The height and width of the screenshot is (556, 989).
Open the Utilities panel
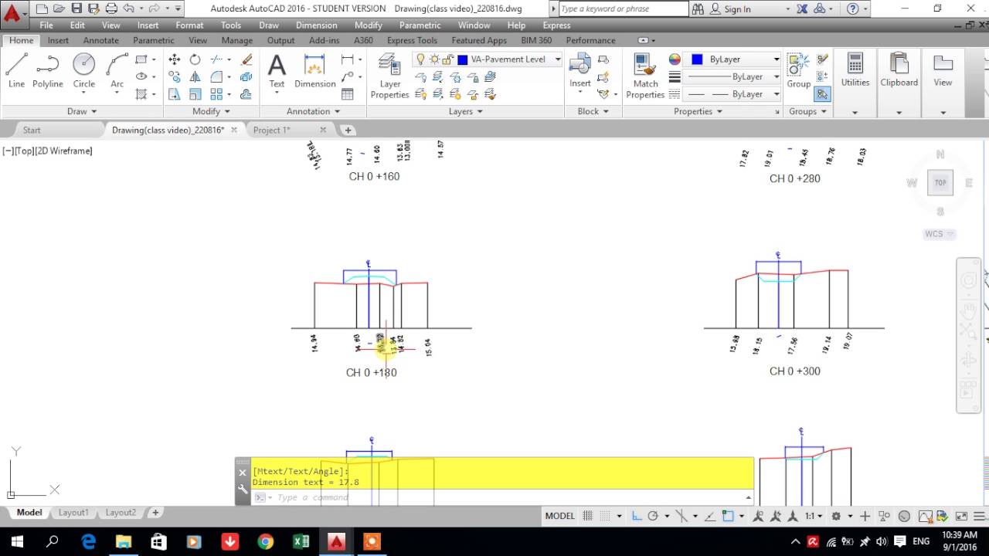855,70
